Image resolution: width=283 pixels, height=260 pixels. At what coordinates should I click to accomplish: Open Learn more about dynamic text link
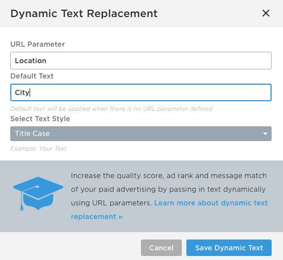point(211,203)
